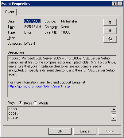Click the MsiInstaller source value
Viewport: 124px width, 138px height.
point(69,21)
